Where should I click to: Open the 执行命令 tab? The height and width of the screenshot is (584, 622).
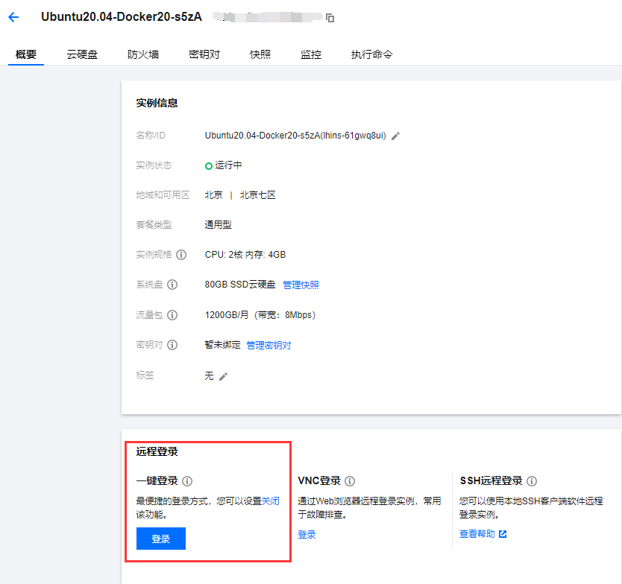pyautogui.click(x=371, y=54)
